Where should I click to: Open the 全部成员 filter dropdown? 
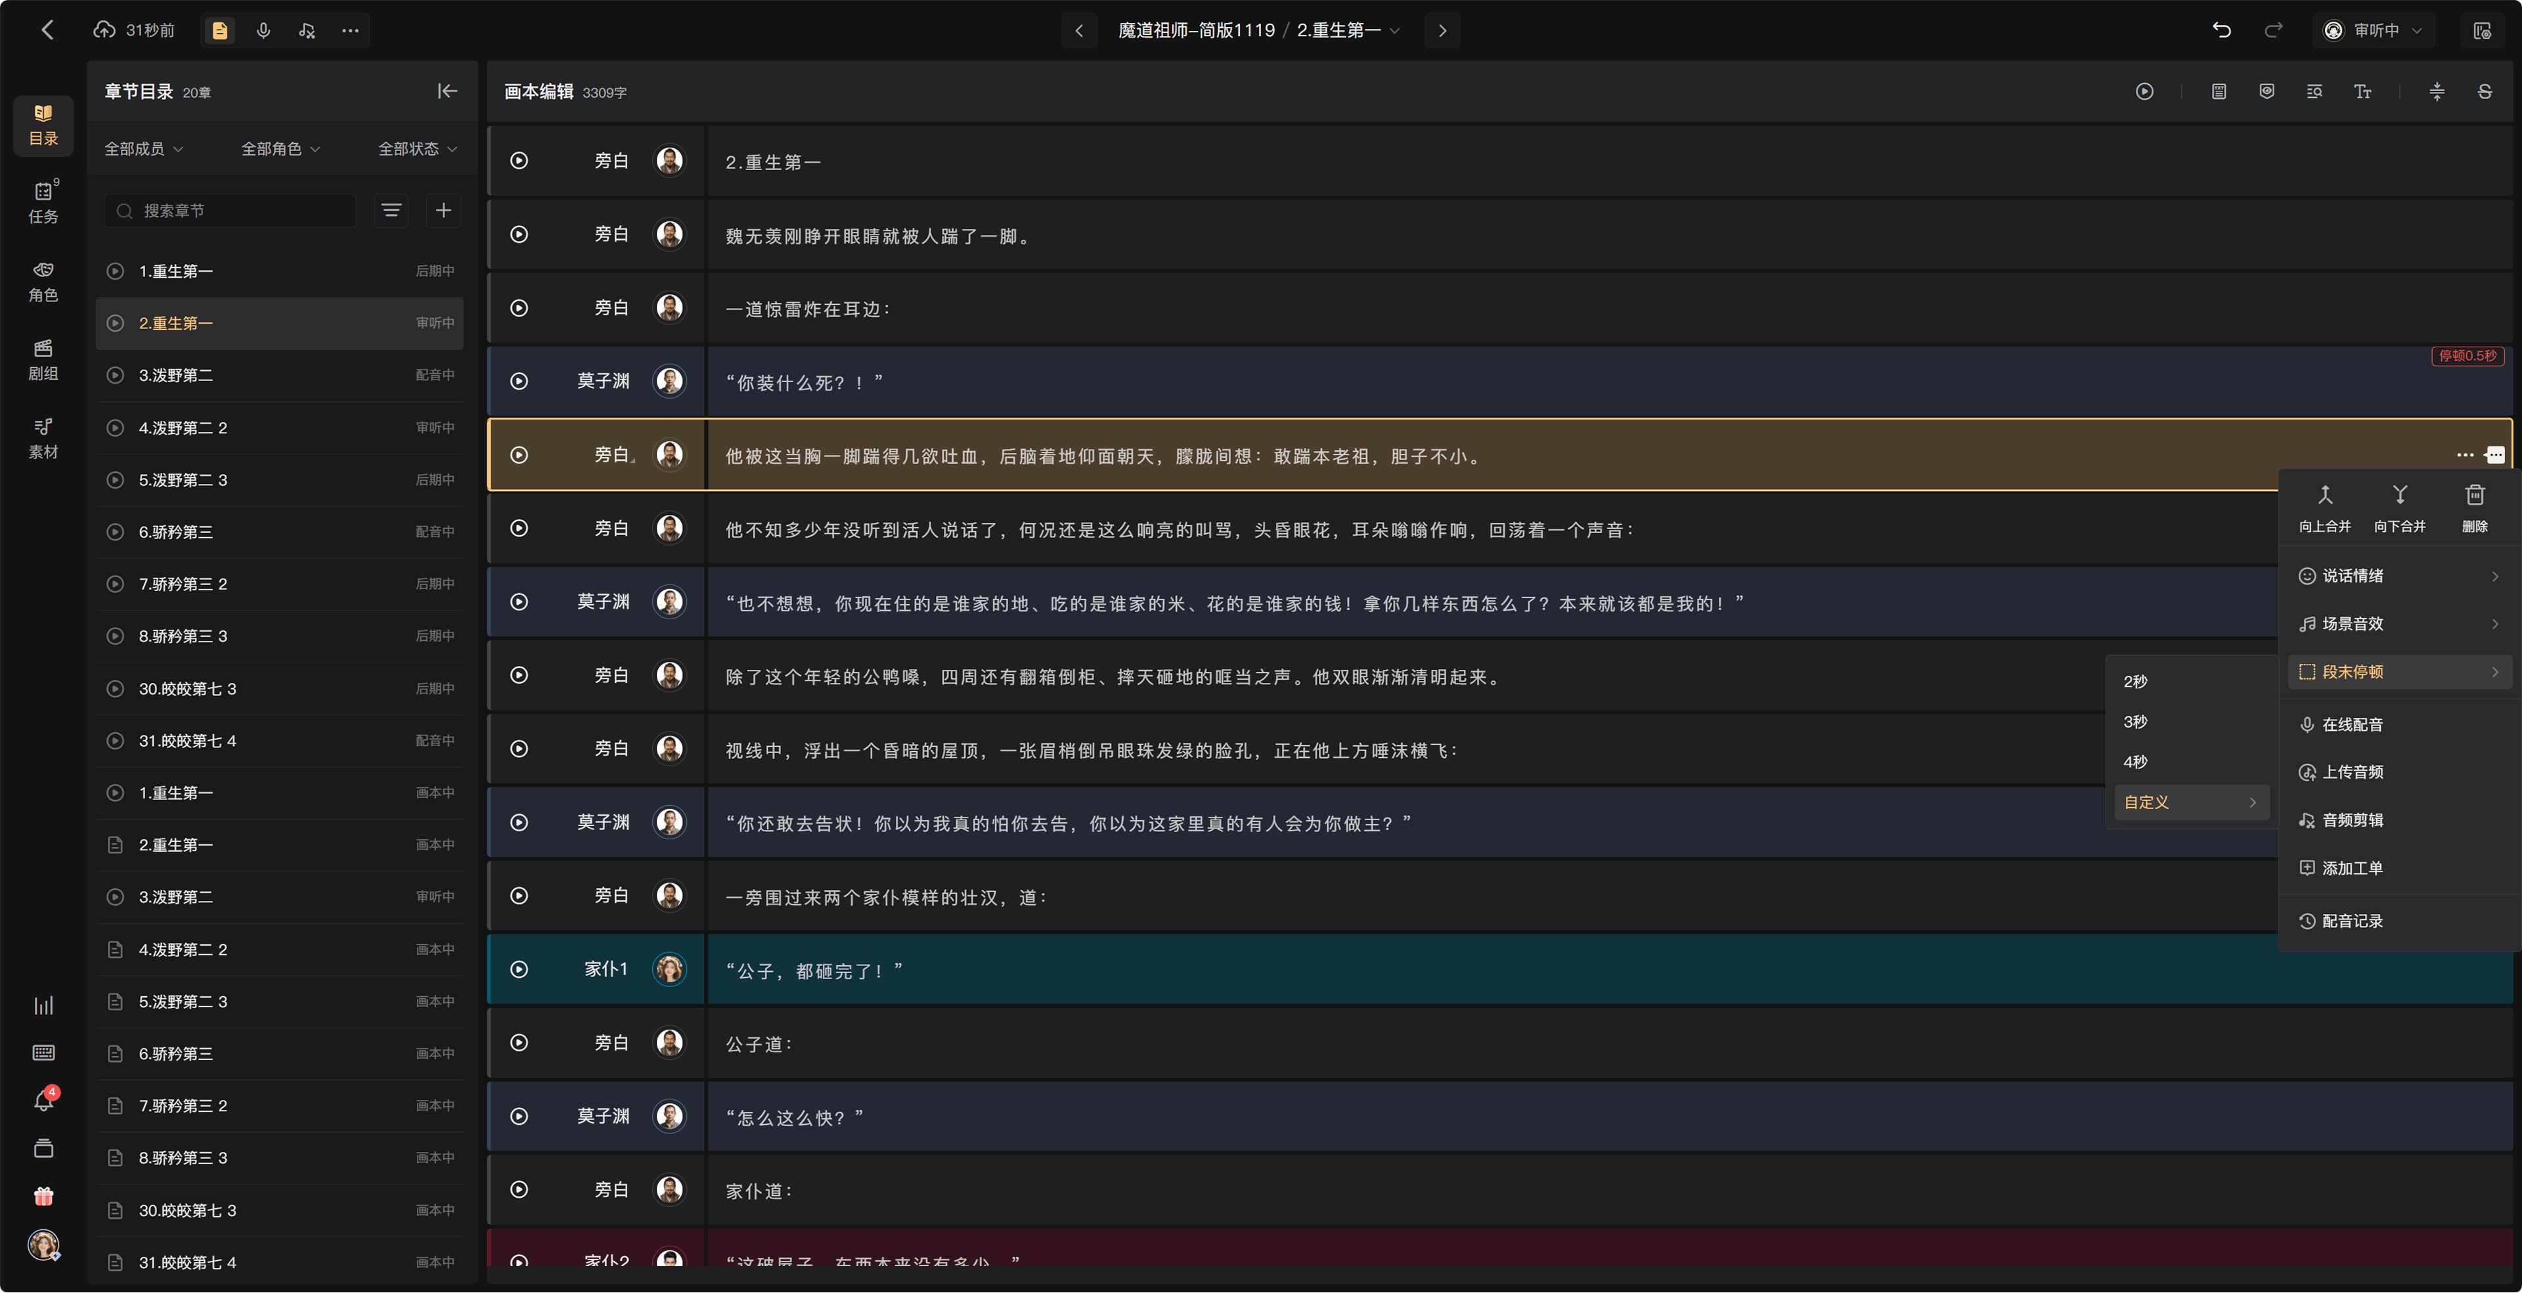point(144,149)
